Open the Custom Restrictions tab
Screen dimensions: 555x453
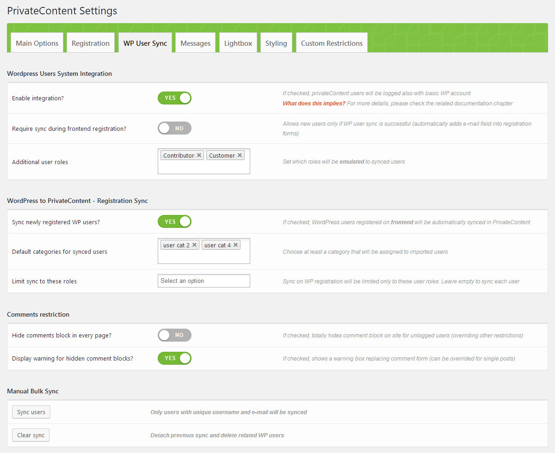pyautogui.click(x=332, y=43)
